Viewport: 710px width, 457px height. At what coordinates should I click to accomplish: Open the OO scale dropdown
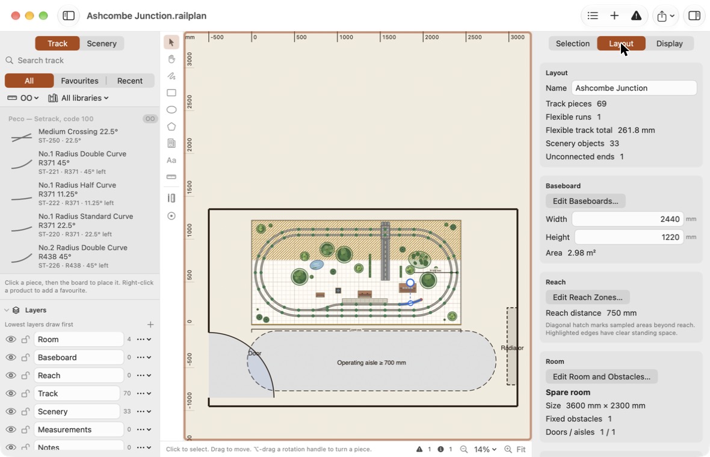pyautogui.click(x=23, y=98)
